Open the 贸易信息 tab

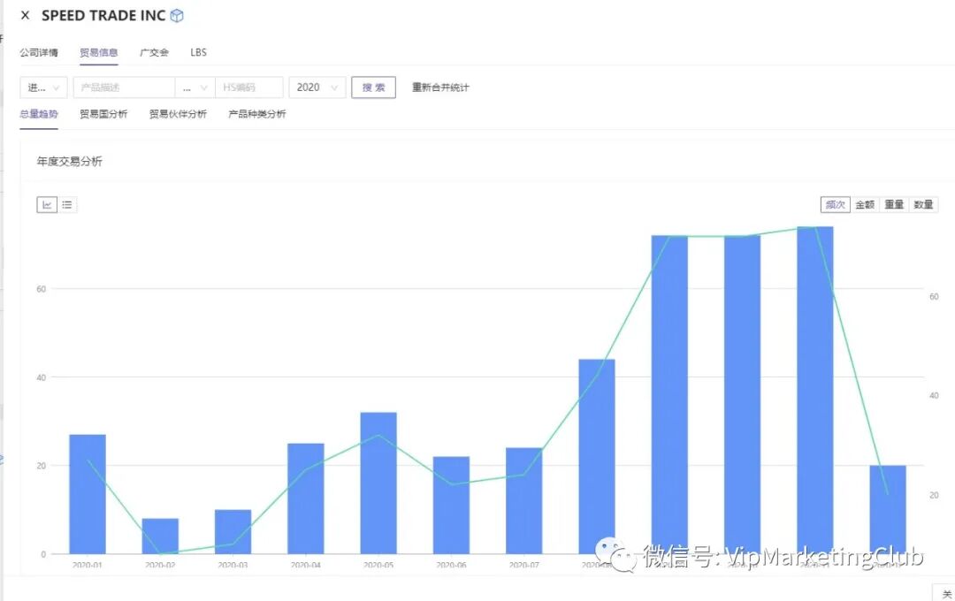pos(99,52)
